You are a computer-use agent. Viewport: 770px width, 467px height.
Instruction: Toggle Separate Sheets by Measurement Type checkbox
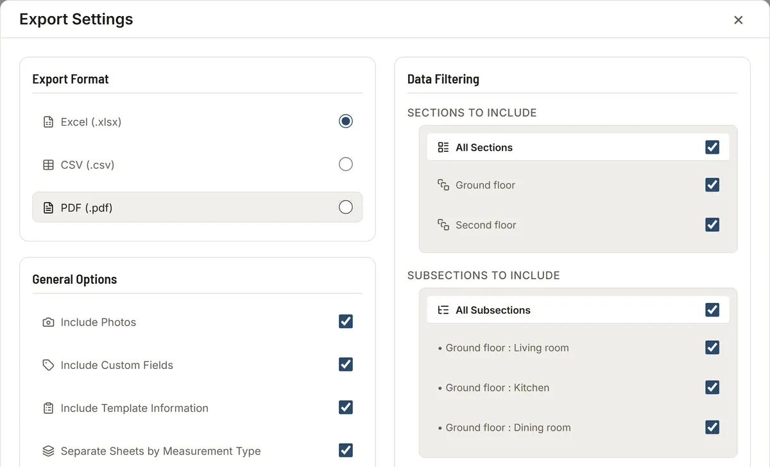346,450
